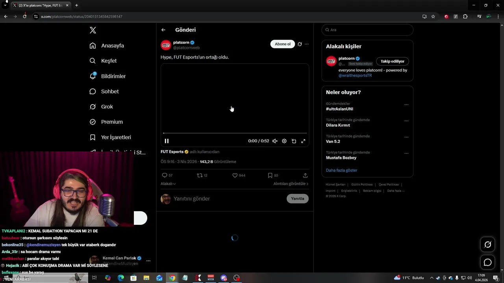Pause the video
This screenshot has height=283, width=504.
tap(167, 141)
